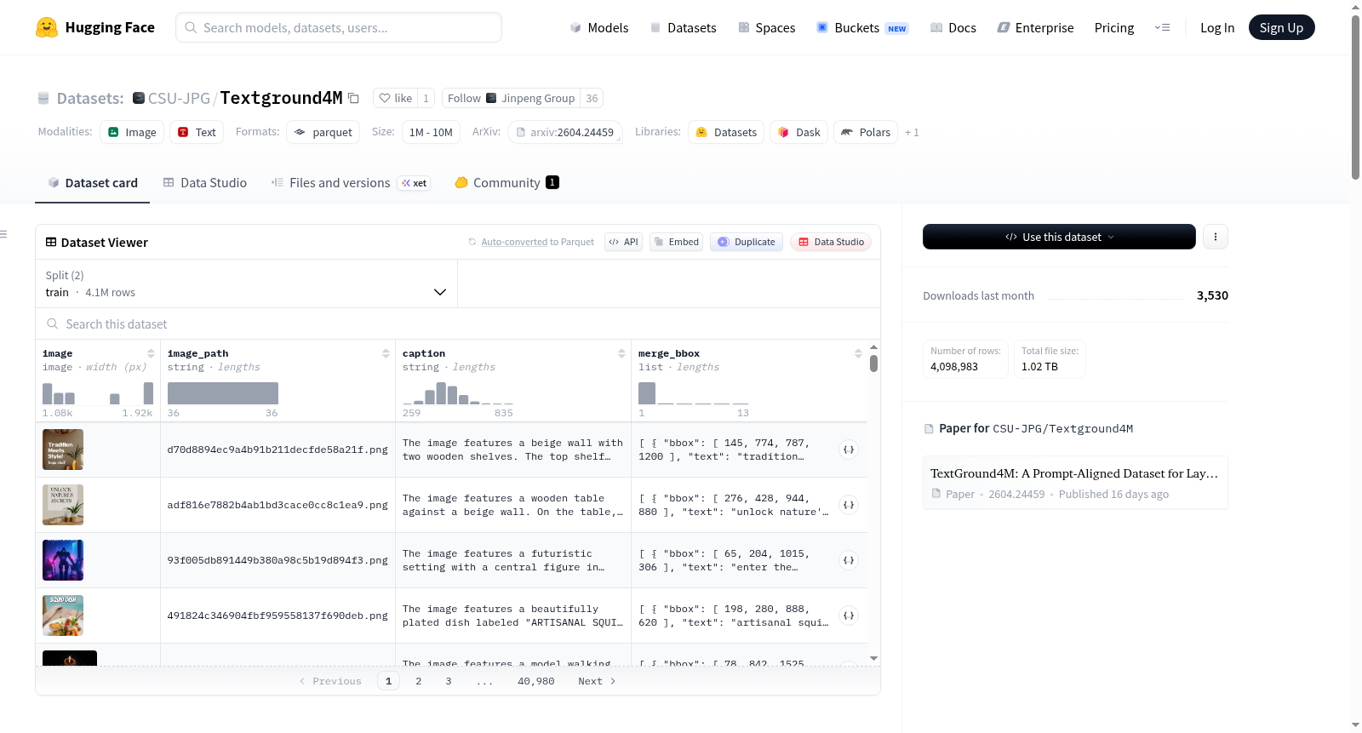Copy dataset name with the copy icon
This screenshot has width=1362, height=733.
(354, 99)
